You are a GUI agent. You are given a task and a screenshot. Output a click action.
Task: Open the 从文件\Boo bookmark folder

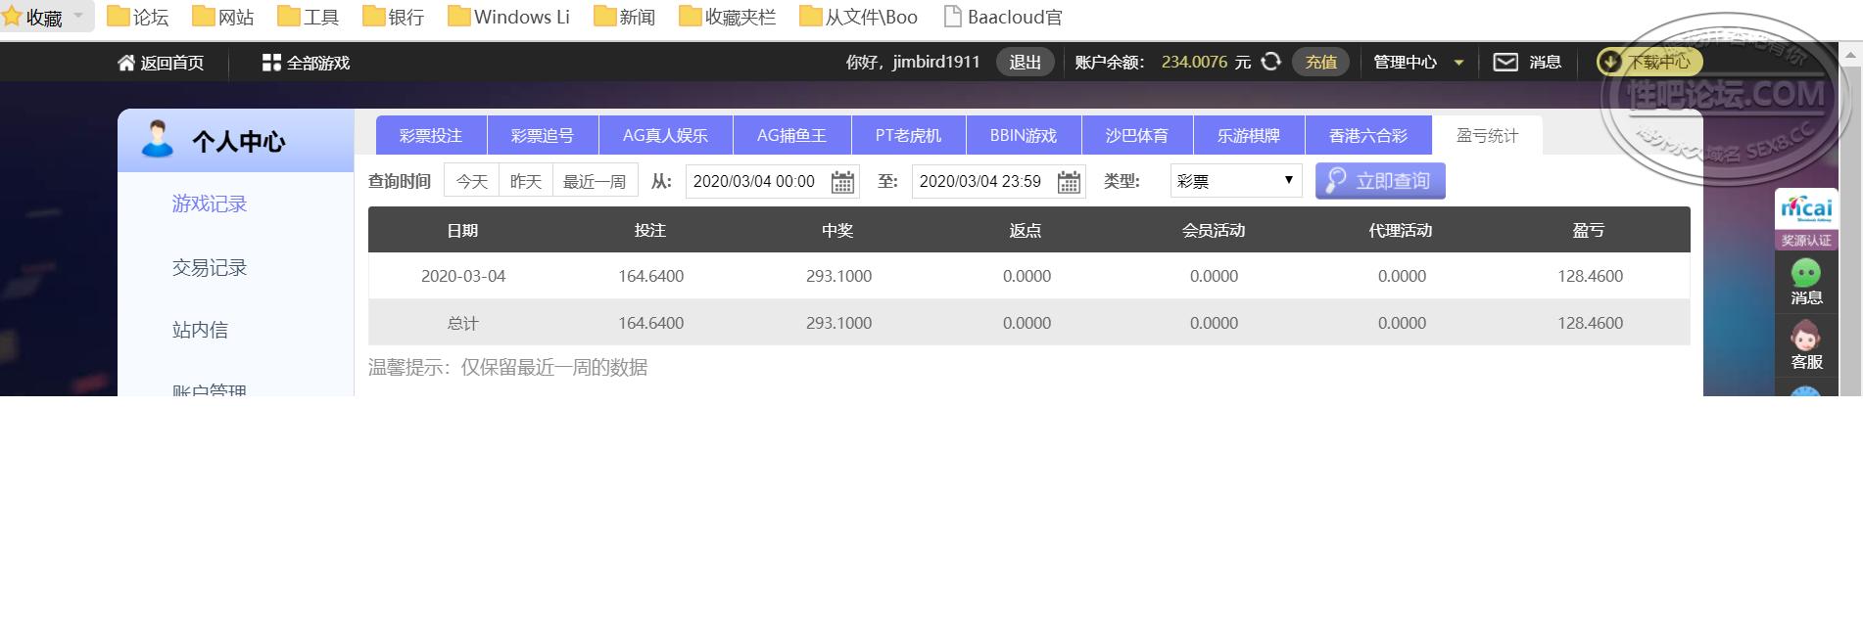tap(858, 17)
